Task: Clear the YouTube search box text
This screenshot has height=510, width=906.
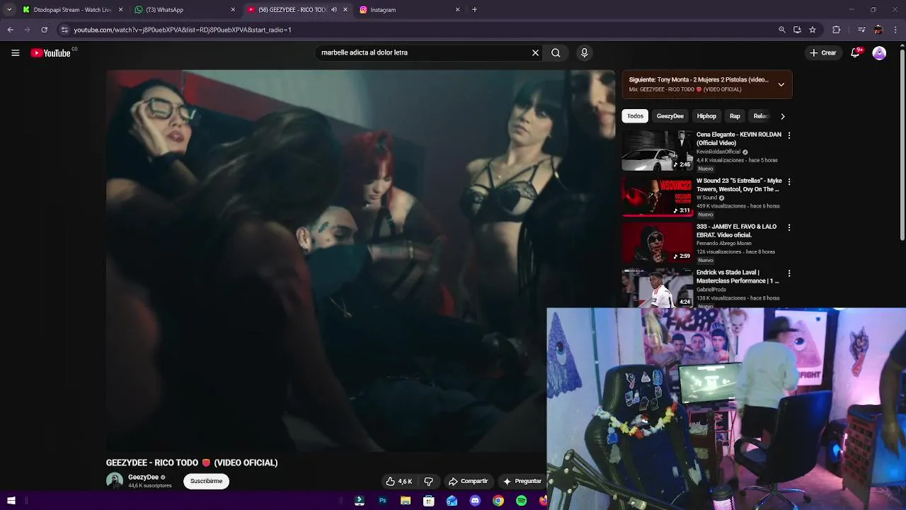Action: point(535,52)
